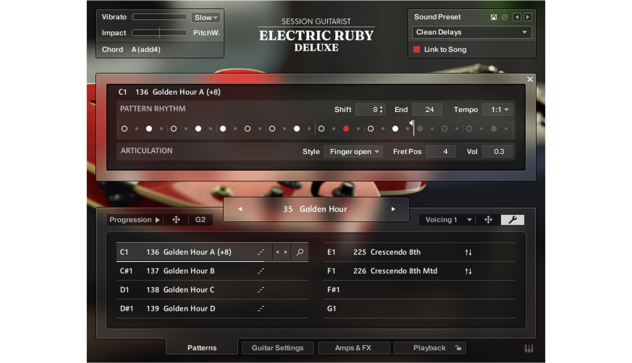
Task: Open the Finger open Style dropdown
Action: tap(353, 152)
